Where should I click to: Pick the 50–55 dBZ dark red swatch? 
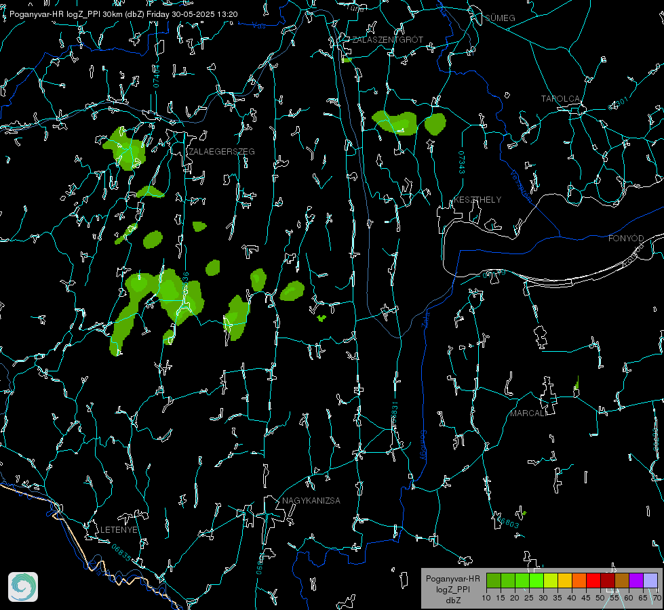click(x=608, y=580)
